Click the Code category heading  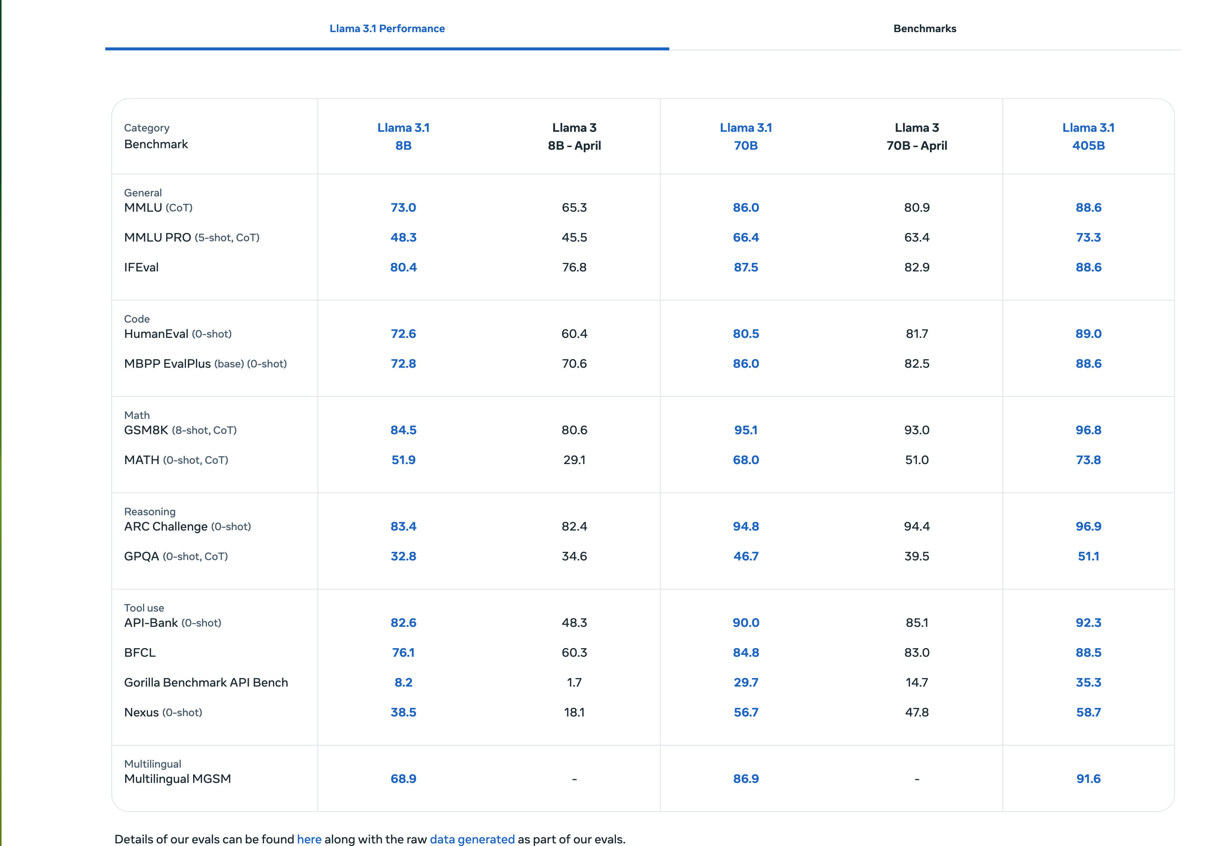tap(137, 319)
